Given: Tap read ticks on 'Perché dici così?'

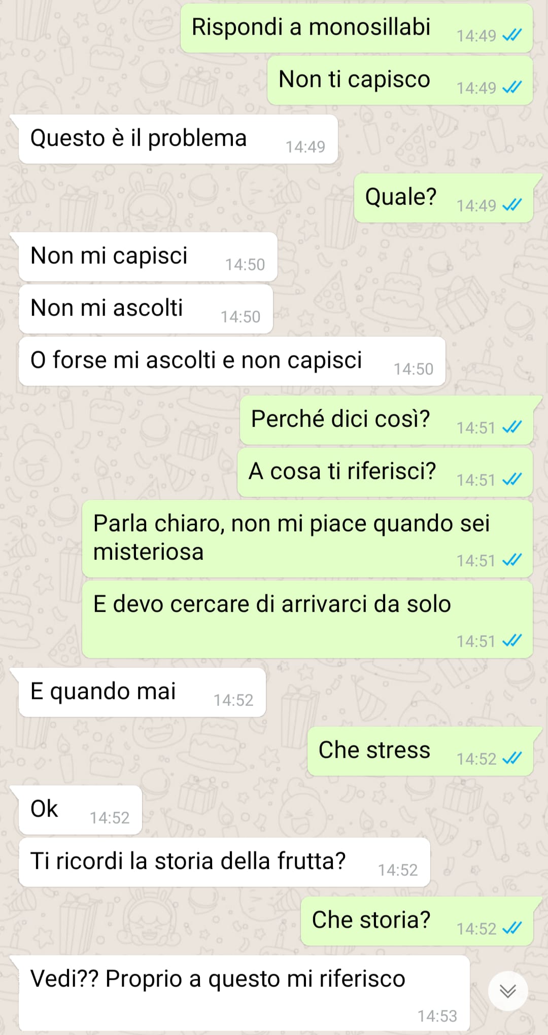Looking at the screenshot, I should [x=512, y=427].
